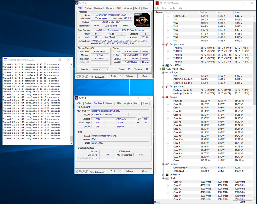Click the Close button in upper CPU-Z

pos(145,76)
